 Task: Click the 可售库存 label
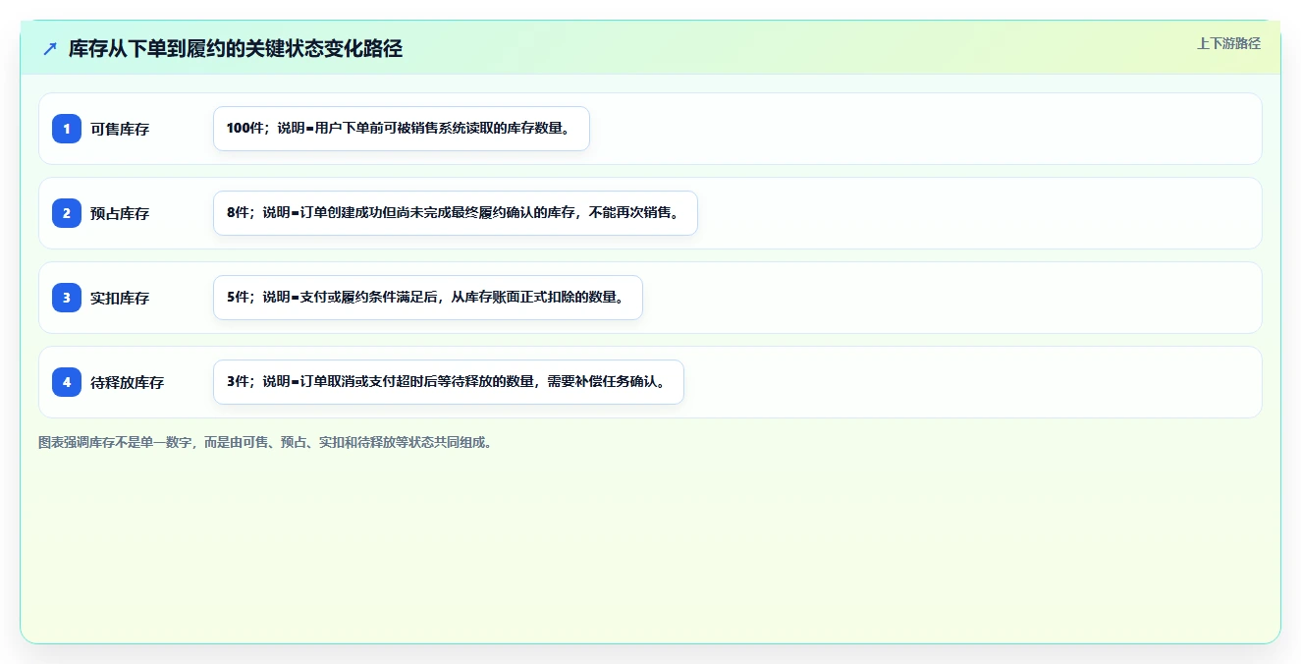coord(120,129)
